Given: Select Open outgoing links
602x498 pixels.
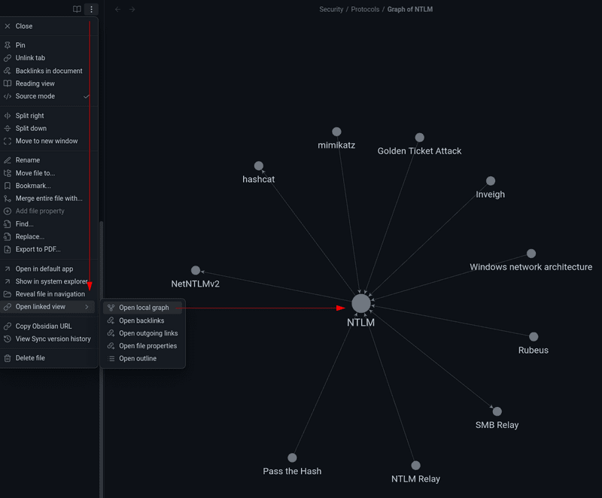Looking at the screenshot, I should pos(148,333).
